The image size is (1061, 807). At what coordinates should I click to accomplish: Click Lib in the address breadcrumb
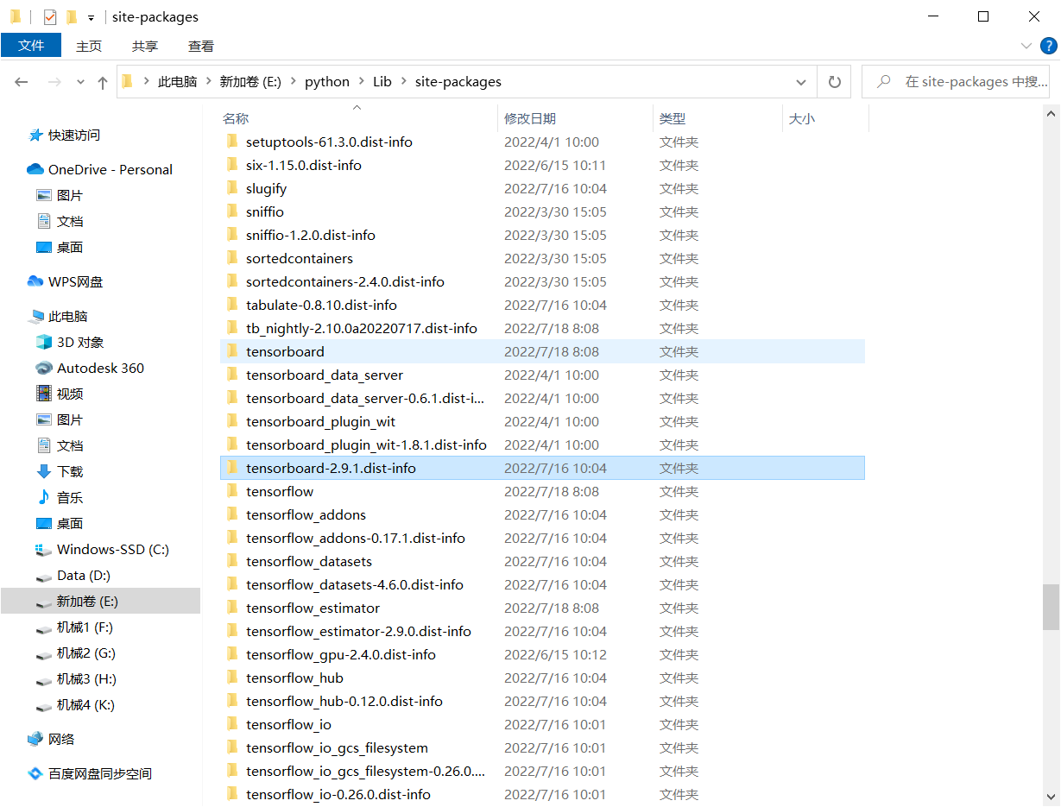(382, 82)
